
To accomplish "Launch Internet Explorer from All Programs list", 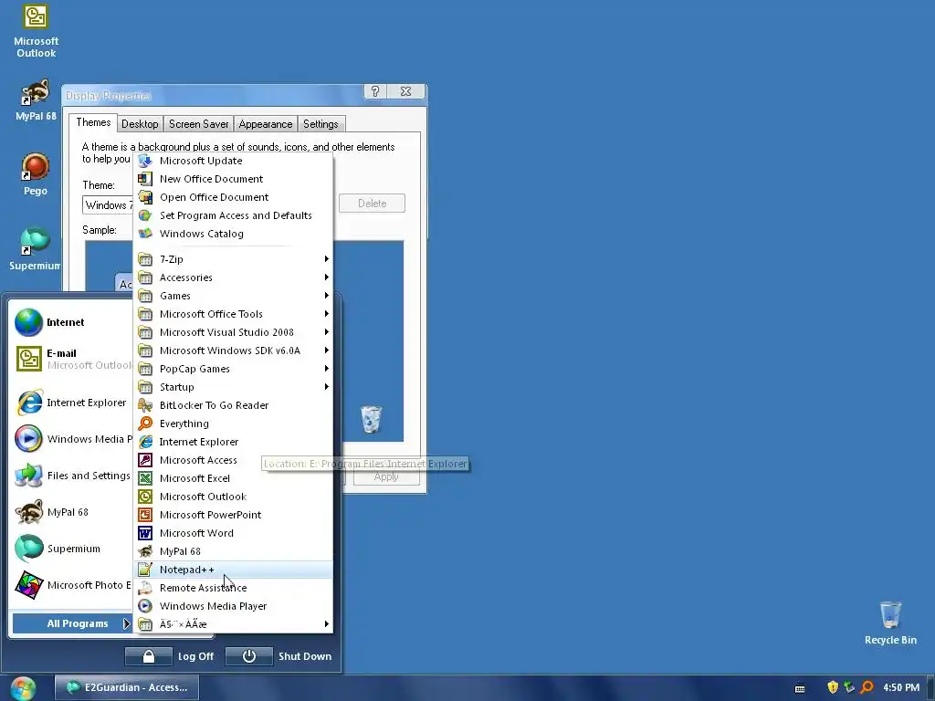I will tap(233, 442).
